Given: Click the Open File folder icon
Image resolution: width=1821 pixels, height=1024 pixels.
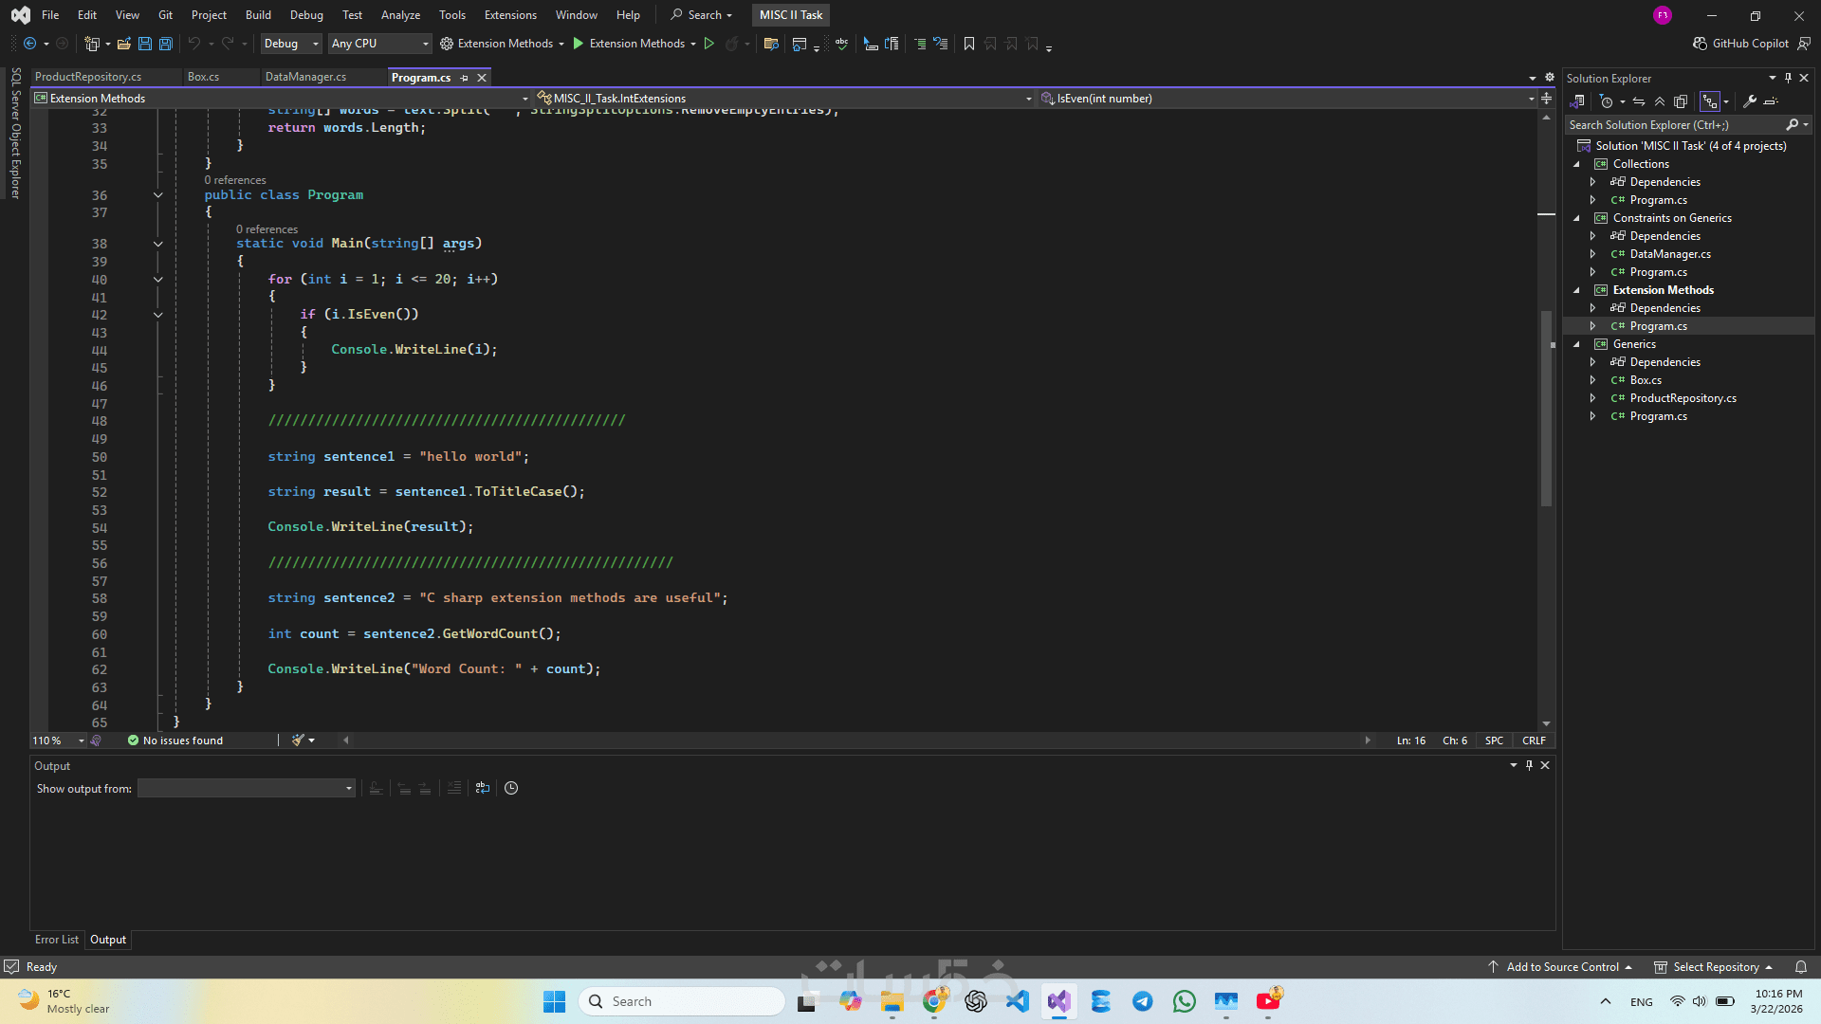Looking at the screenshot, I should point(123,44).
